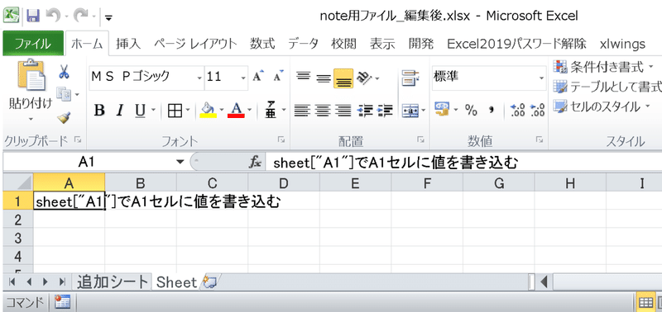
Task: Toggle bold formatting
Action: 99,111
